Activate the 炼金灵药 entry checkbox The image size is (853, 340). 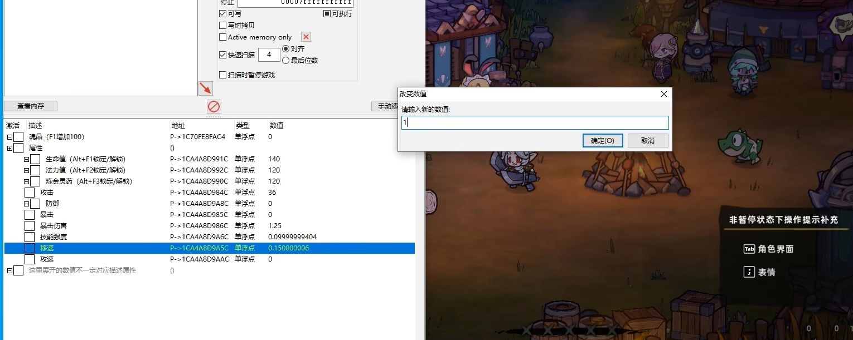coord(35,181)
